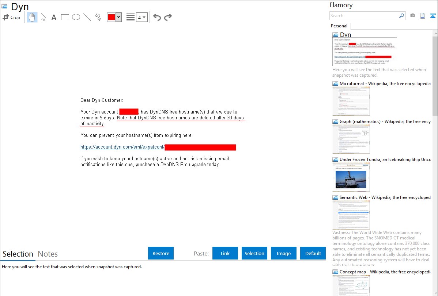The image size is (438, 296).
Task: Click the document icon beside camera
Action: click(423, 16)
